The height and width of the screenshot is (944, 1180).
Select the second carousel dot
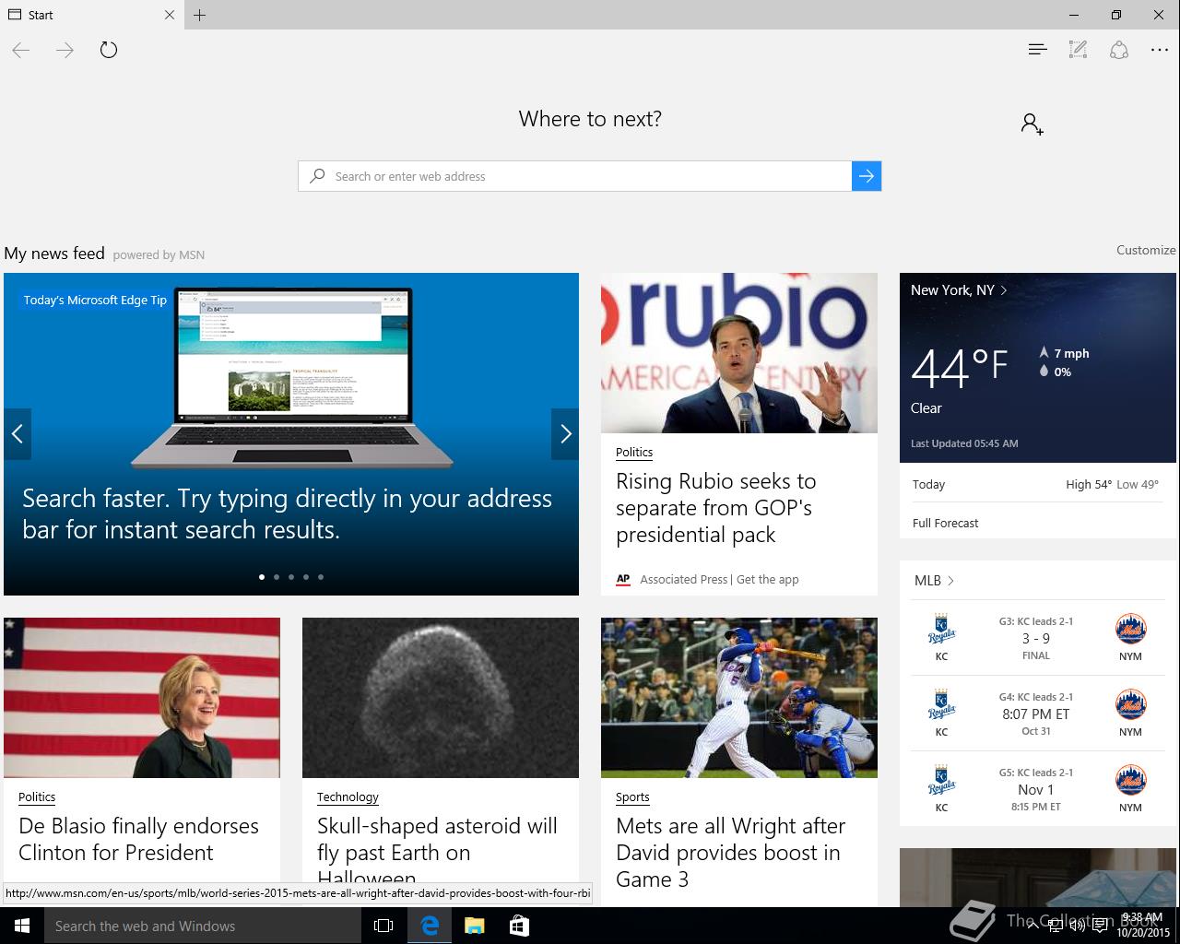[277, 577]
